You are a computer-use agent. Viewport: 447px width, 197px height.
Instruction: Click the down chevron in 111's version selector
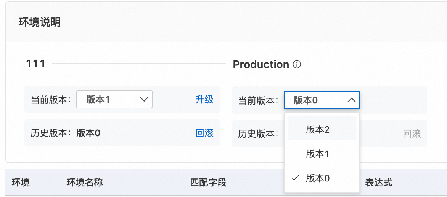(144, 100)
